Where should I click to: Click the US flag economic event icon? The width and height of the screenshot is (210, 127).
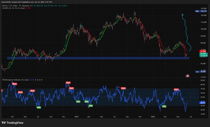click(188, 76)
